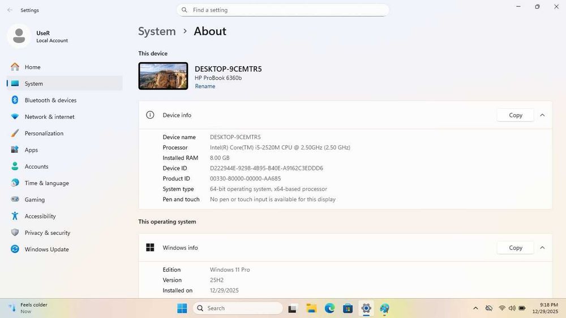Click the Gaming controller icon
The width and height of the screenshot is (566, 318).
(15, 199)
